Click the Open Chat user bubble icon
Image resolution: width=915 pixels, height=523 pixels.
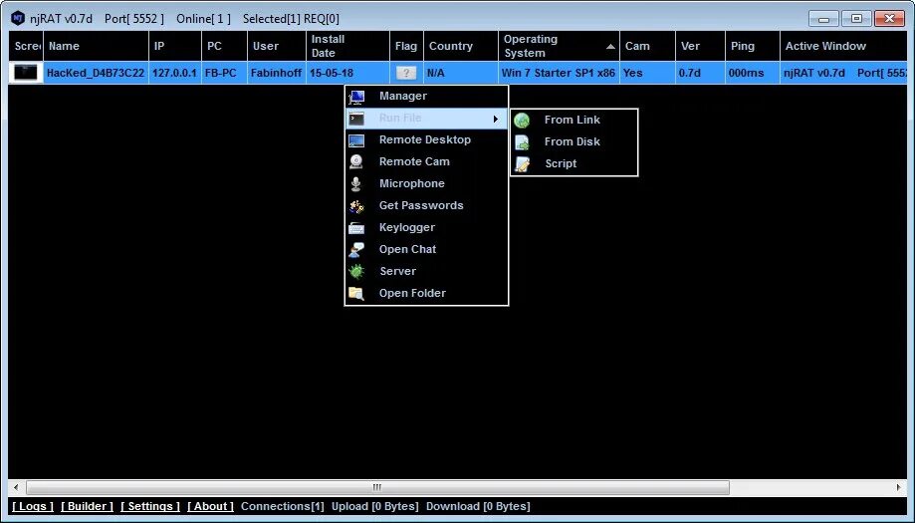(356, 250)
